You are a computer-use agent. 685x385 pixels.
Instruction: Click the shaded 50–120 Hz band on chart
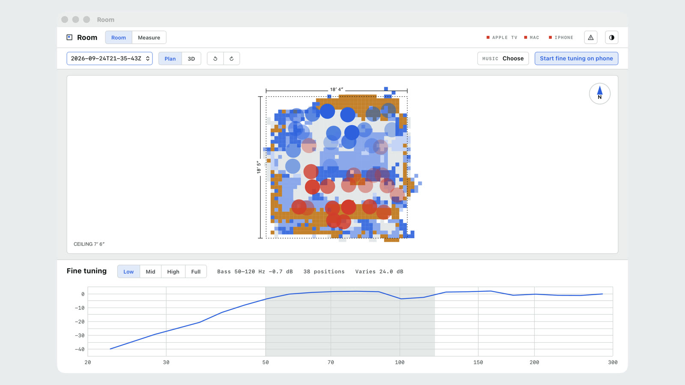click(350, 322)
